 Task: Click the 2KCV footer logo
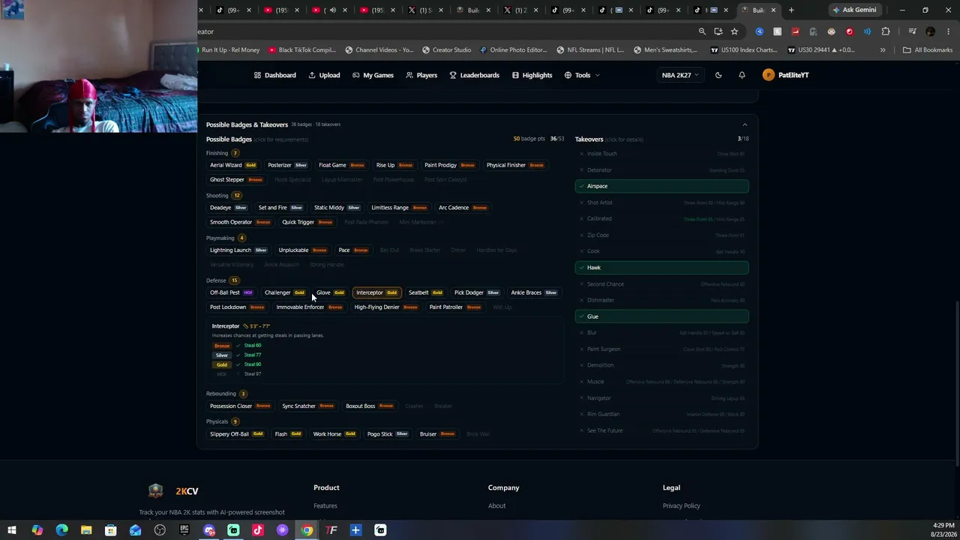(x=173, y=491)
